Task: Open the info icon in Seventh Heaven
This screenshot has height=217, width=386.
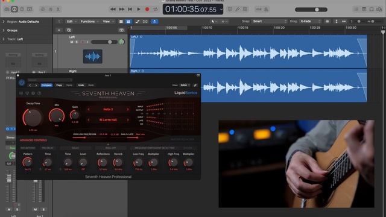Action: pos(39,93)
